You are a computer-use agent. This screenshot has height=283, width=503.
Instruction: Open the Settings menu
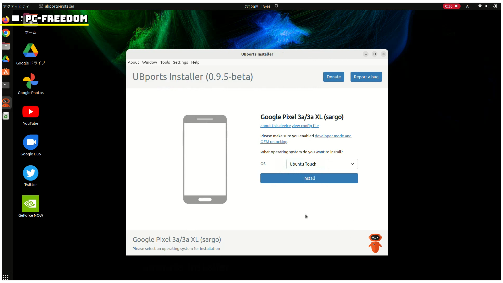click(180, 62)
